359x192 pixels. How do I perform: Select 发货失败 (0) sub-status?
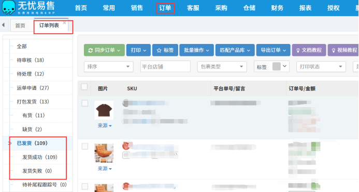[x=37, y=171]
